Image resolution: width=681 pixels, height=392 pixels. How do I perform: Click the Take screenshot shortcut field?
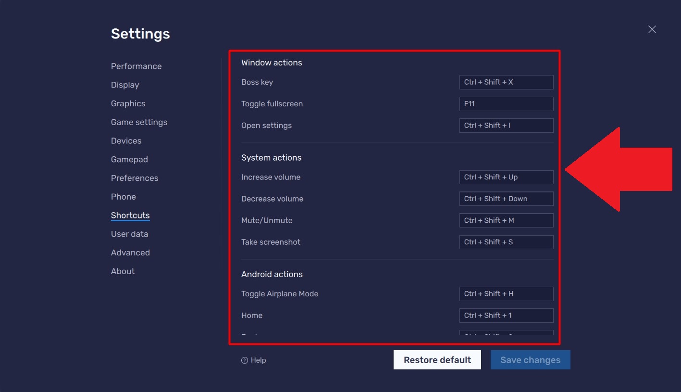coord(506,241)
